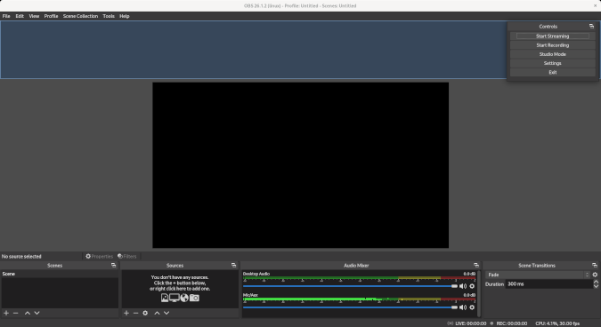Open the Fade transition dropdown
Screen dimensions: 601x327
[x=538, y=275]
